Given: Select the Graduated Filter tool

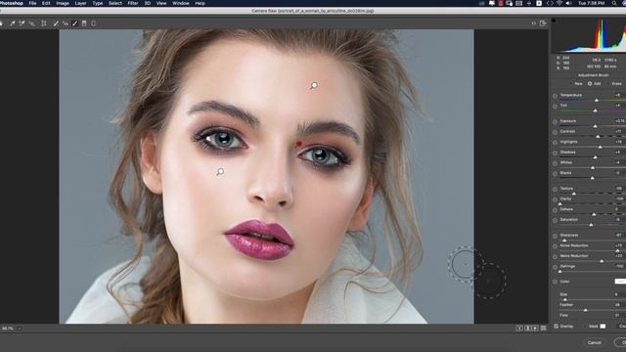Looking at the screenshot, I should [x=84, y=23].
